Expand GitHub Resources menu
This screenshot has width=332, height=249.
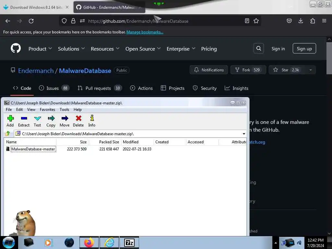tap(105, 49)
